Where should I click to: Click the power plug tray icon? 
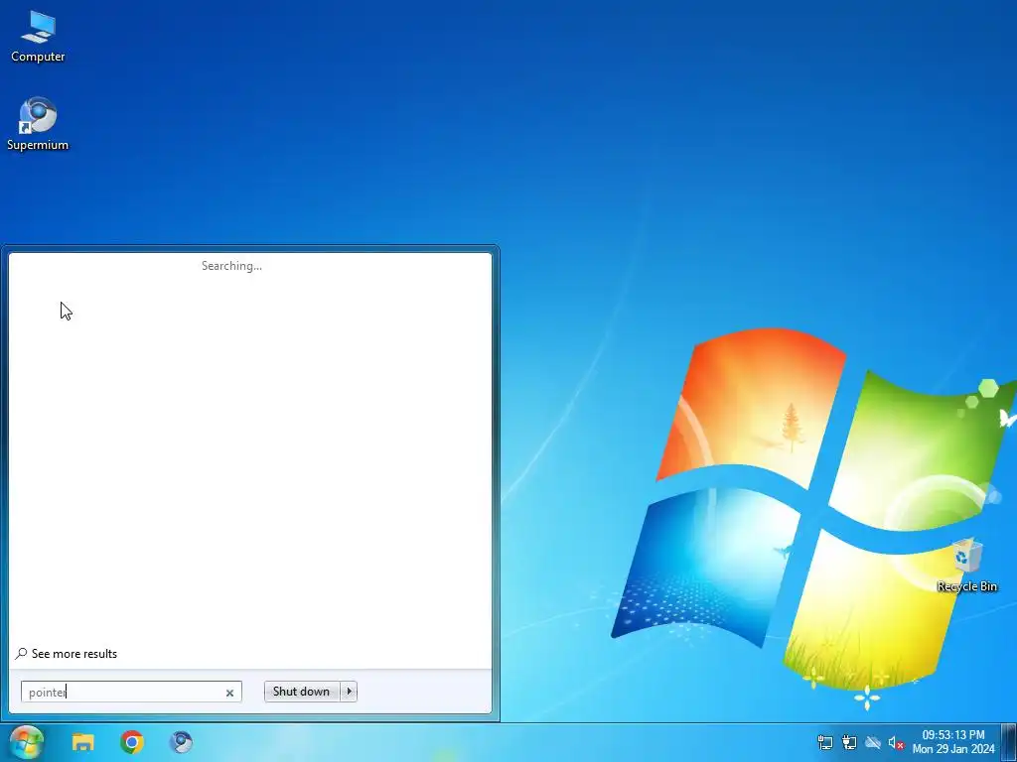pos(849,742)
